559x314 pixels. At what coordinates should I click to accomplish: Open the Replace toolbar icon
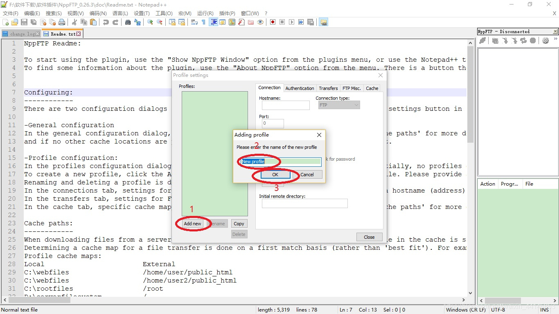point(137,22)
